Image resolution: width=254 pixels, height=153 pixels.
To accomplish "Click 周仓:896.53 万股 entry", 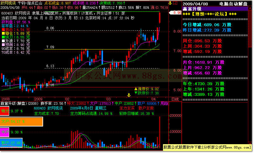I will pos(202,41).
